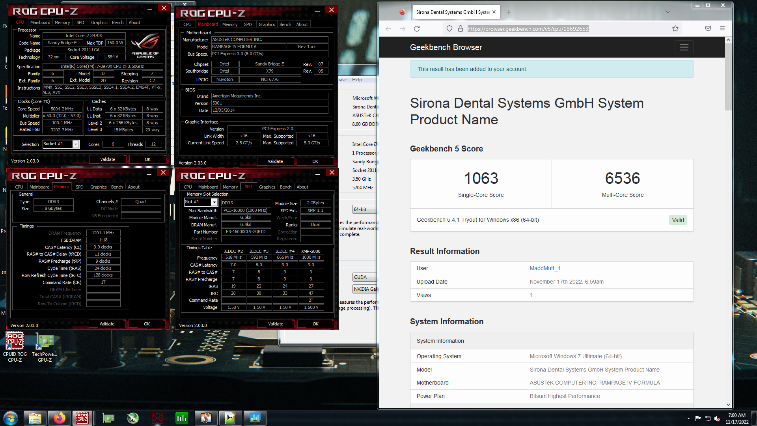Open MaddMutt_1 user profile link

click(545, 268)
